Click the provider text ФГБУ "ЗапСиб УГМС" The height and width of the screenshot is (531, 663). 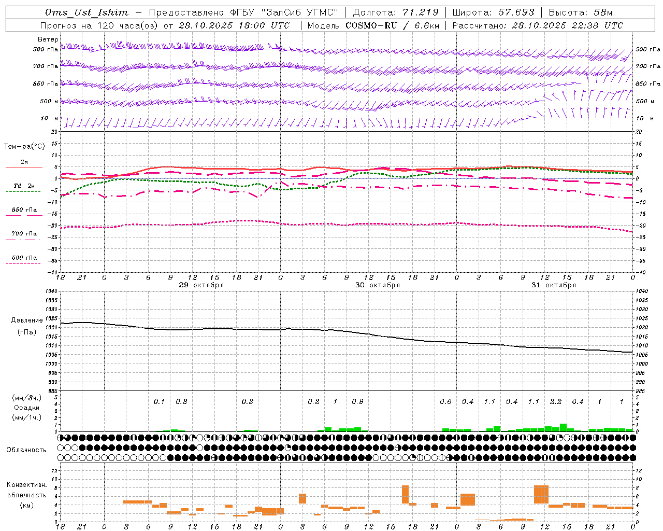click(284, 12)
